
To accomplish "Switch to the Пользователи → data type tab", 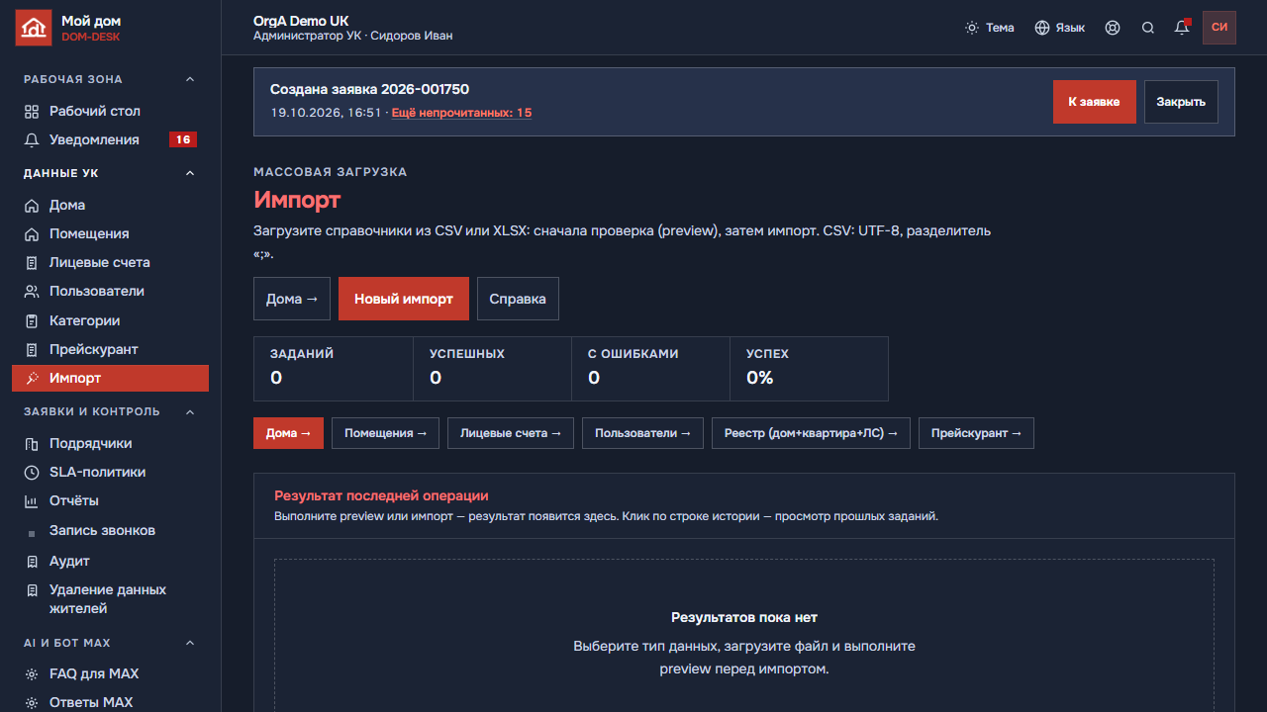I will [643, 433].
